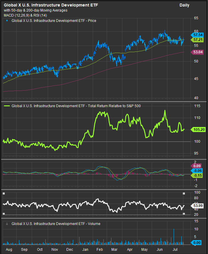The height and width of the screenshot is (254, 208).
Task: Click the chart title Global X U.S. Infrastructure Development ETF
Action: (x=51, y=5)
